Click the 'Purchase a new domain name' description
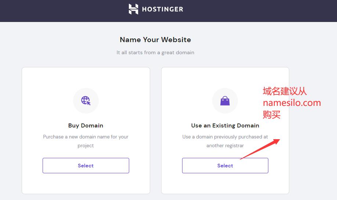The width and height of the screenshot is (337, 200). [x=86, y=141]
